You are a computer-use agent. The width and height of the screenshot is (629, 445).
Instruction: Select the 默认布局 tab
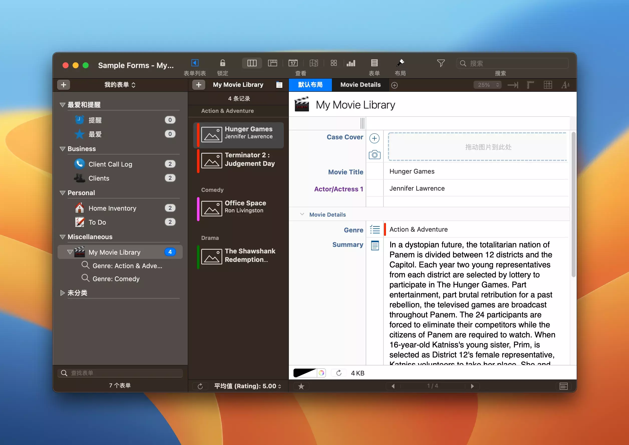click(x=310, y=85)
